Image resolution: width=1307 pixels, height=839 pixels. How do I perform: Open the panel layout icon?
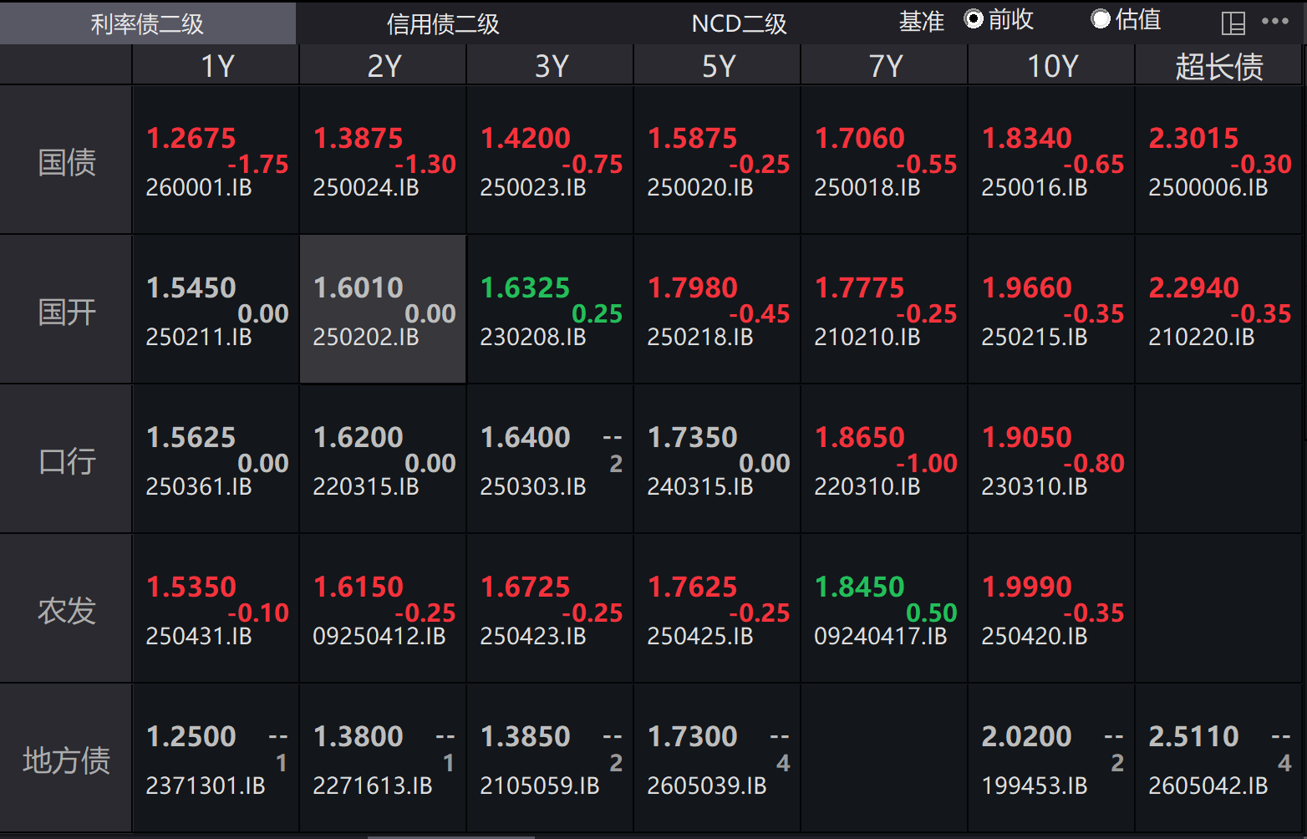1233,23
